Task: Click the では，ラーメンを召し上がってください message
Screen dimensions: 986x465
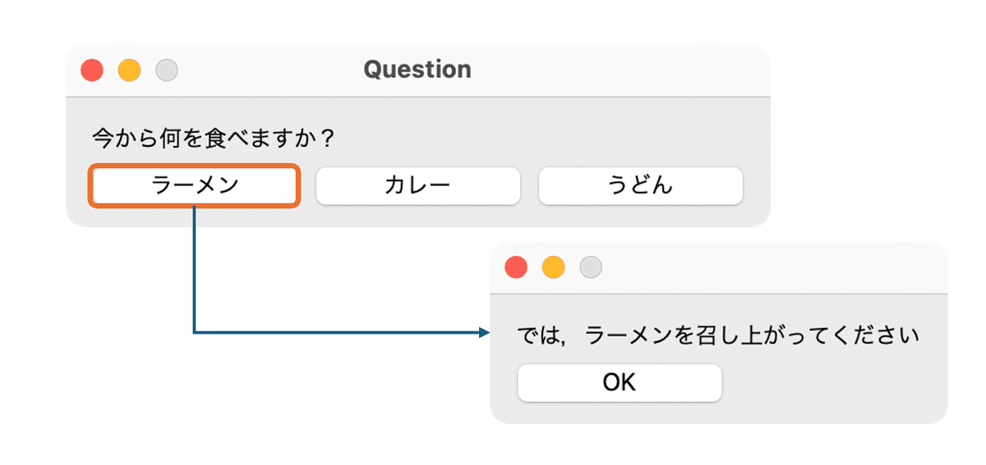Action: pos(717,335)
